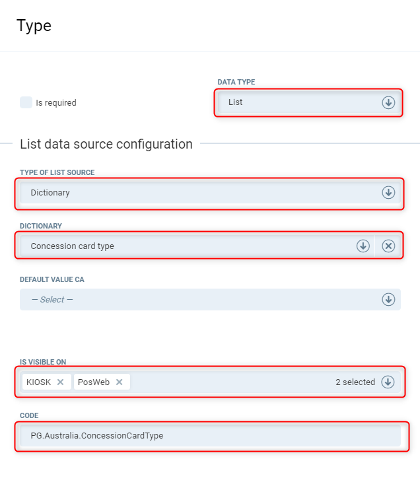Screen dimensions: 420x494
Task: Click the List data source configuration heading
Action: pyautogui.click(x=106, y=144)
